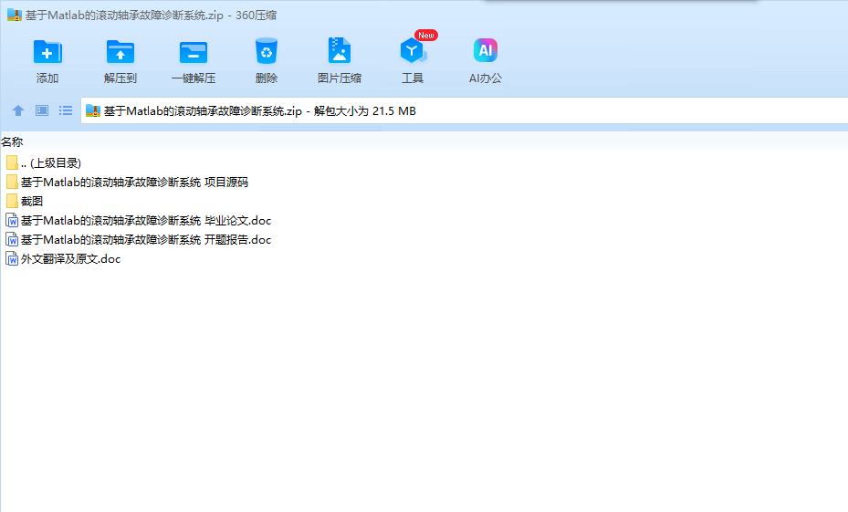Select the 外文翻译及原文.doc file
This screenshot has width=848, height=512.
tap(63, 259)
